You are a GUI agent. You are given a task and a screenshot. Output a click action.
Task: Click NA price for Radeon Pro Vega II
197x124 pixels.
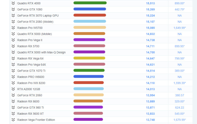(x=180, y=40)
